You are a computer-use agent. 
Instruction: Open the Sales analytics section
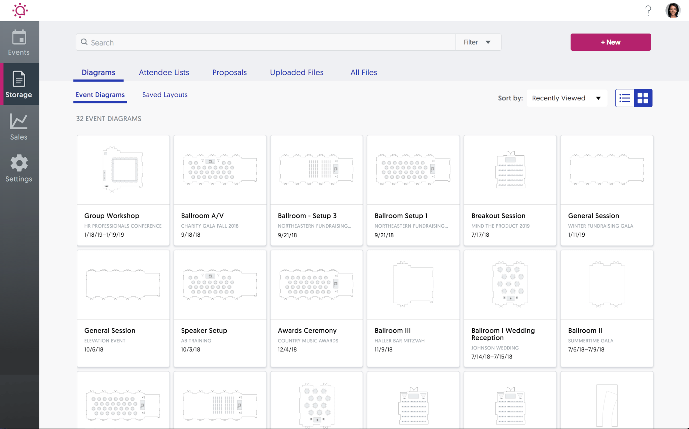(19, 127)
